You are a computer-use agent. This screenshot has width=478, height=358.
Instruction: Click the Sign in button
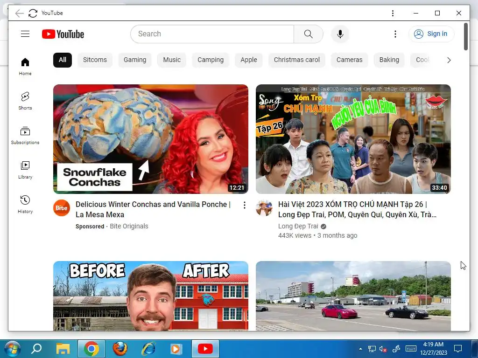(x=431, y=34)
